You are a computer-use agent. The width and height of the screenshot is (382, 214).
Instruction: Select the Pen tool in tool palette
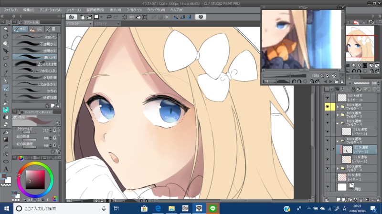click(6, 81)
